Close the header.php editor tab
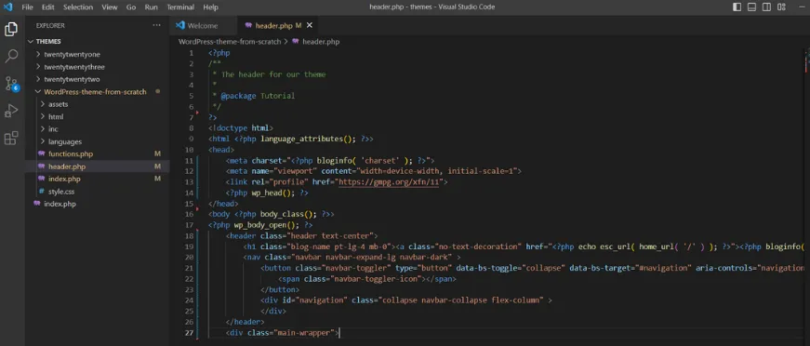 pyautogui.click(x=310, y=25)
